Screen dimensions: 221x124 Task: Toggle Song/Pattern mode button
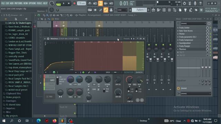pyautogui.click(x=58, y=3)
